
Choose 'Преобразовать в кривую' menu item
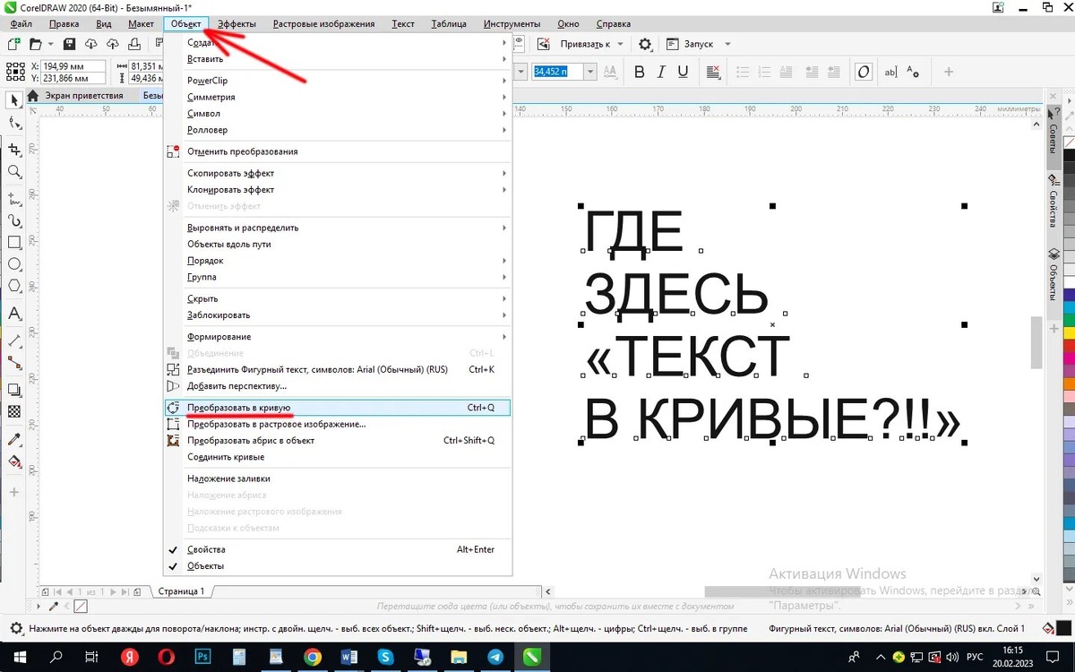(337, 408)
